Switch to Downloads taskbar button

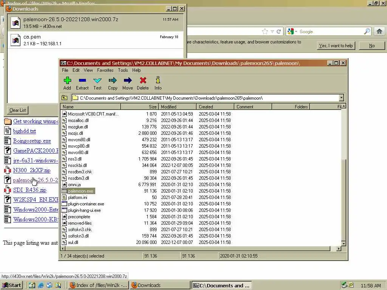pos(160,285)
